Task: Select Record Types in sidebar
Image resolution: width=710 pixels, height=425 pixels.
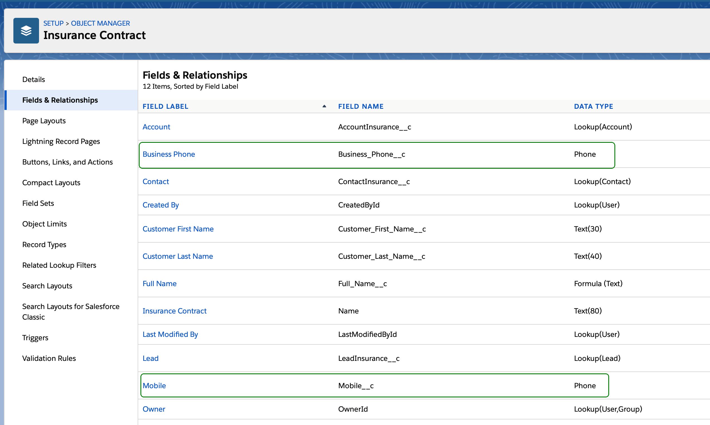Action: pos(44,244)
